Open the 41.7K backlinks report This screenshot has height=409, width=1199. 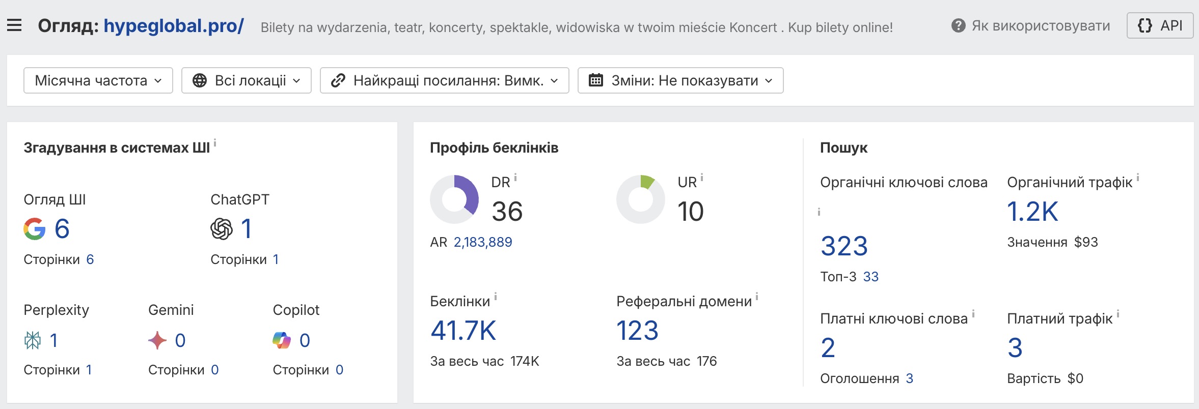(463, 331)
